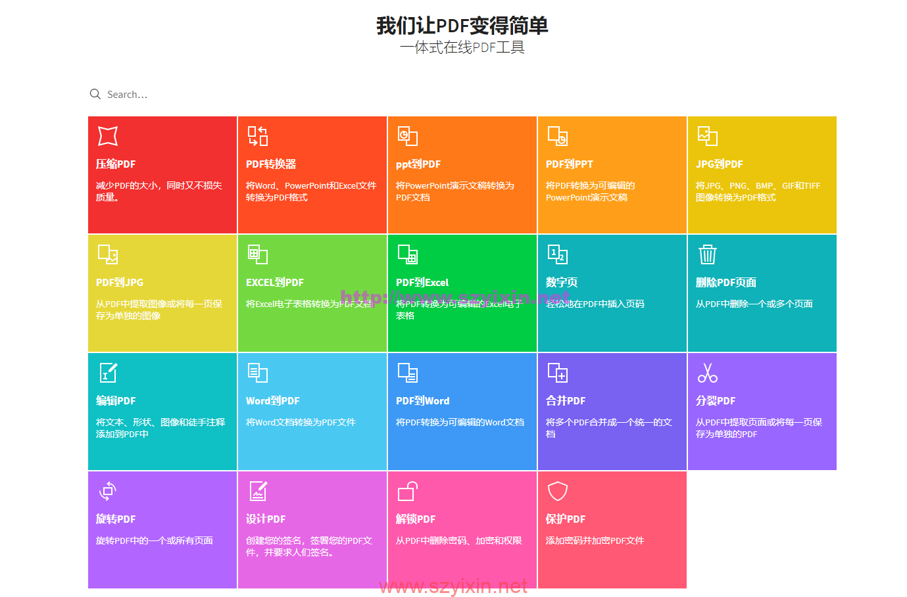Click the trash can icon for 删除PDF页面
This screenshot has height=597, width=907.
[x=708, y=254]
